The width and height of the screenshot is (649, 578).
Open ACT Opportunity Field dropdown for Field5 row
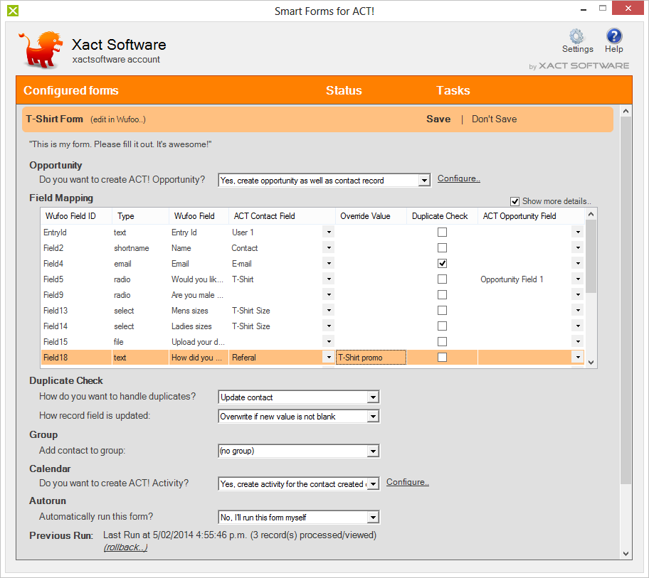578,279
